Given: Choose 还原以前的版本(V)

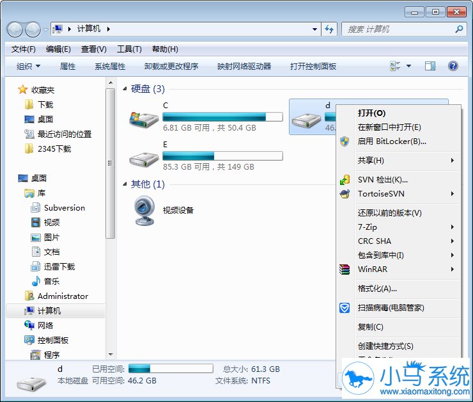Looking at the screenshot, I should [398, 213].
